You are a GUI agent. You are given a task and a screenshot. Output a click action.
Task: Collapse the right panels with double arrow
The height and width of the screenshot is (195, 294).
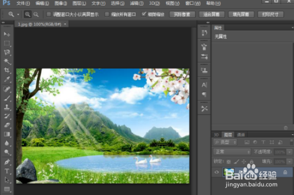[208, 22]
